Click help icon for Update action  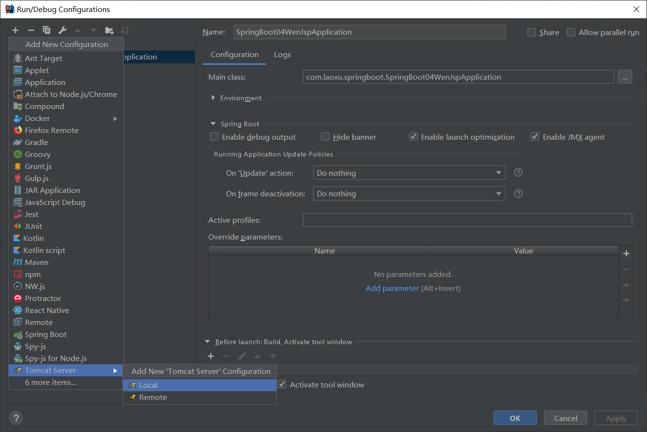[x=518, y=172]
